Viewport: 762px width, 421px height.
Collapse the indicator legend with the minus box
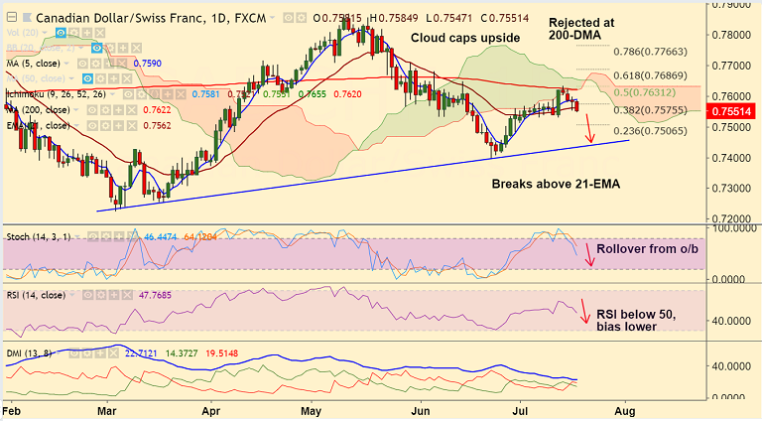(x=12, y=18)
